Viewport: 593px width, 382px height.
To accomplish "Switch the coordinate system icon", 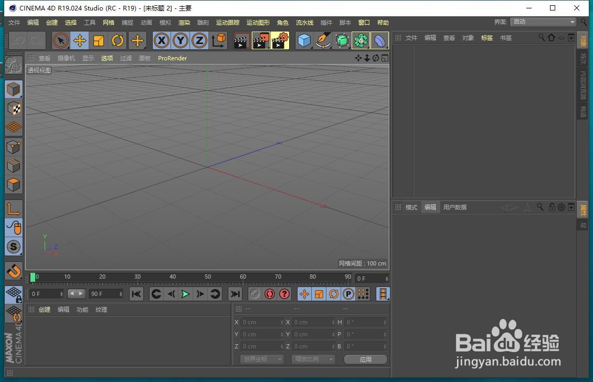I will tap(218, 40).
